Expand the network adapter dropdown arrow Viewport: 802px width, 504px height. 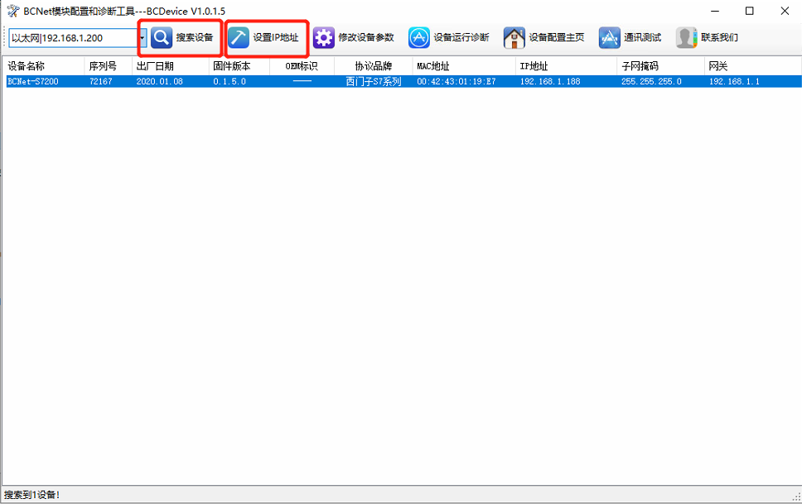click(x=143, y=38)
